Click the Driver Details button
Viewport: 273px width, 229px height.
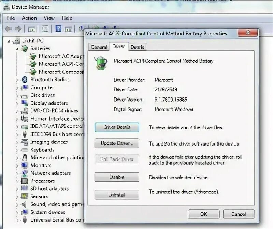click(117, 127)
